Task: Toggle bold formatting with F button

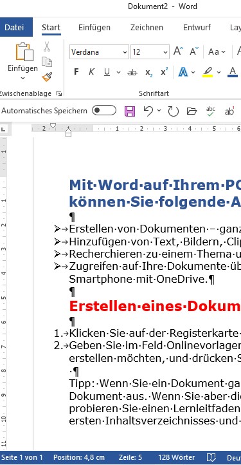Action: [x=76, y=72]
